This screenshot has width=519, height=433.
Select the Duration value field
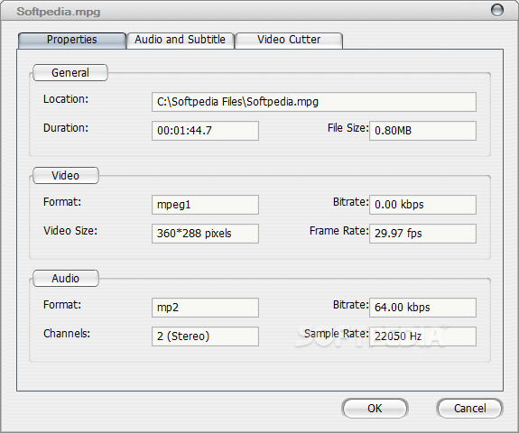pos(205,131)
